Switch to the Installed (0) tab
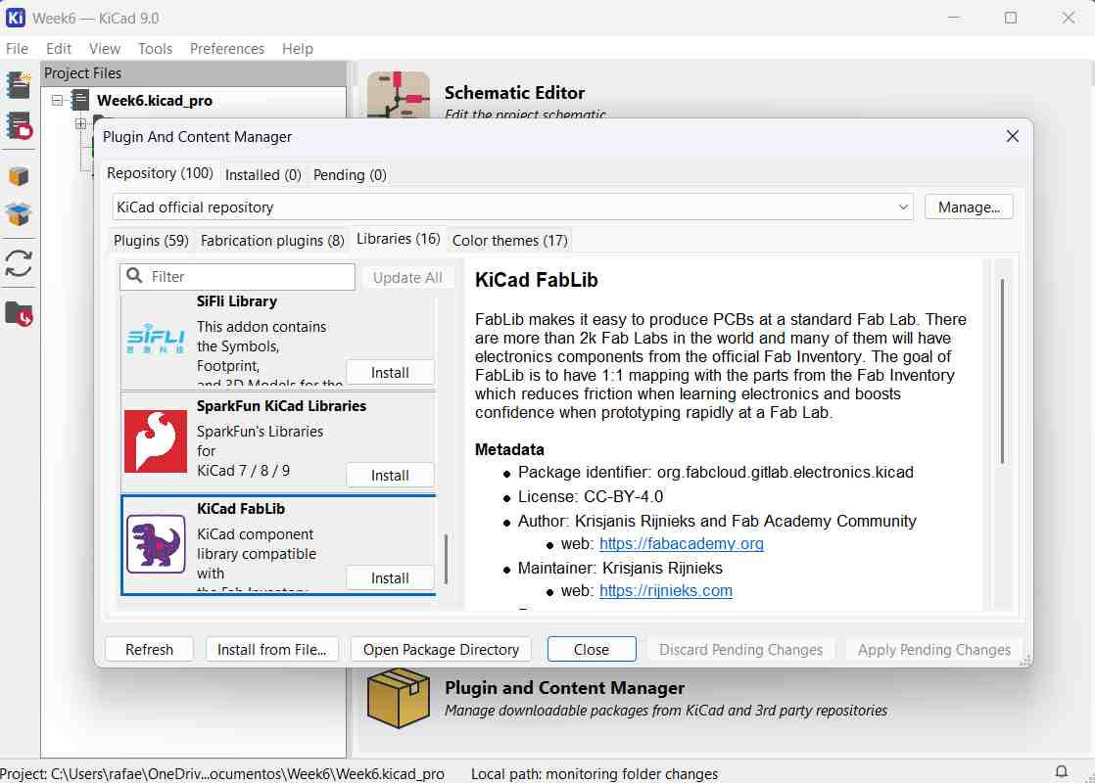Screen dimensions: 1095x783 pos(263,175)
